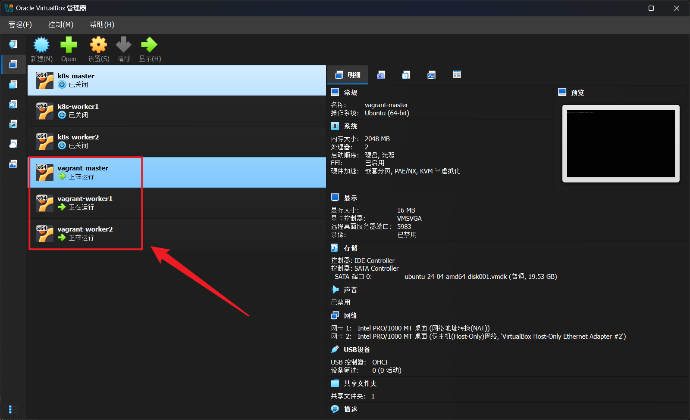Click the green Open plus icon

tap(69, 49)
